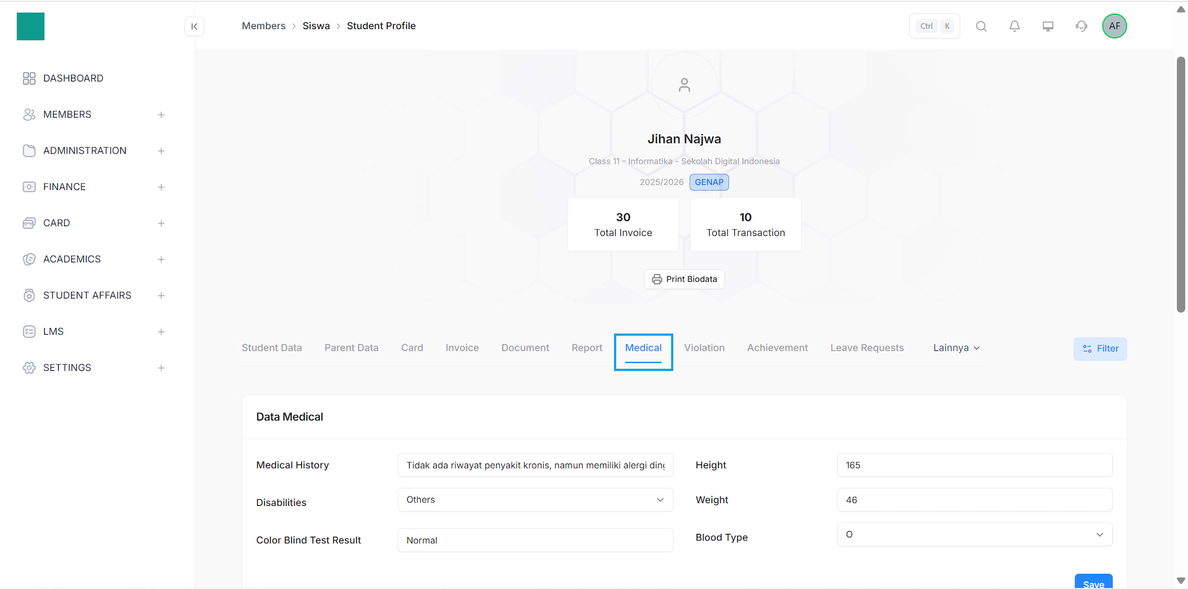Screen dimensions: 1188x589
Task: Click the Total Transaction card
Action: [x=745, y=225]
